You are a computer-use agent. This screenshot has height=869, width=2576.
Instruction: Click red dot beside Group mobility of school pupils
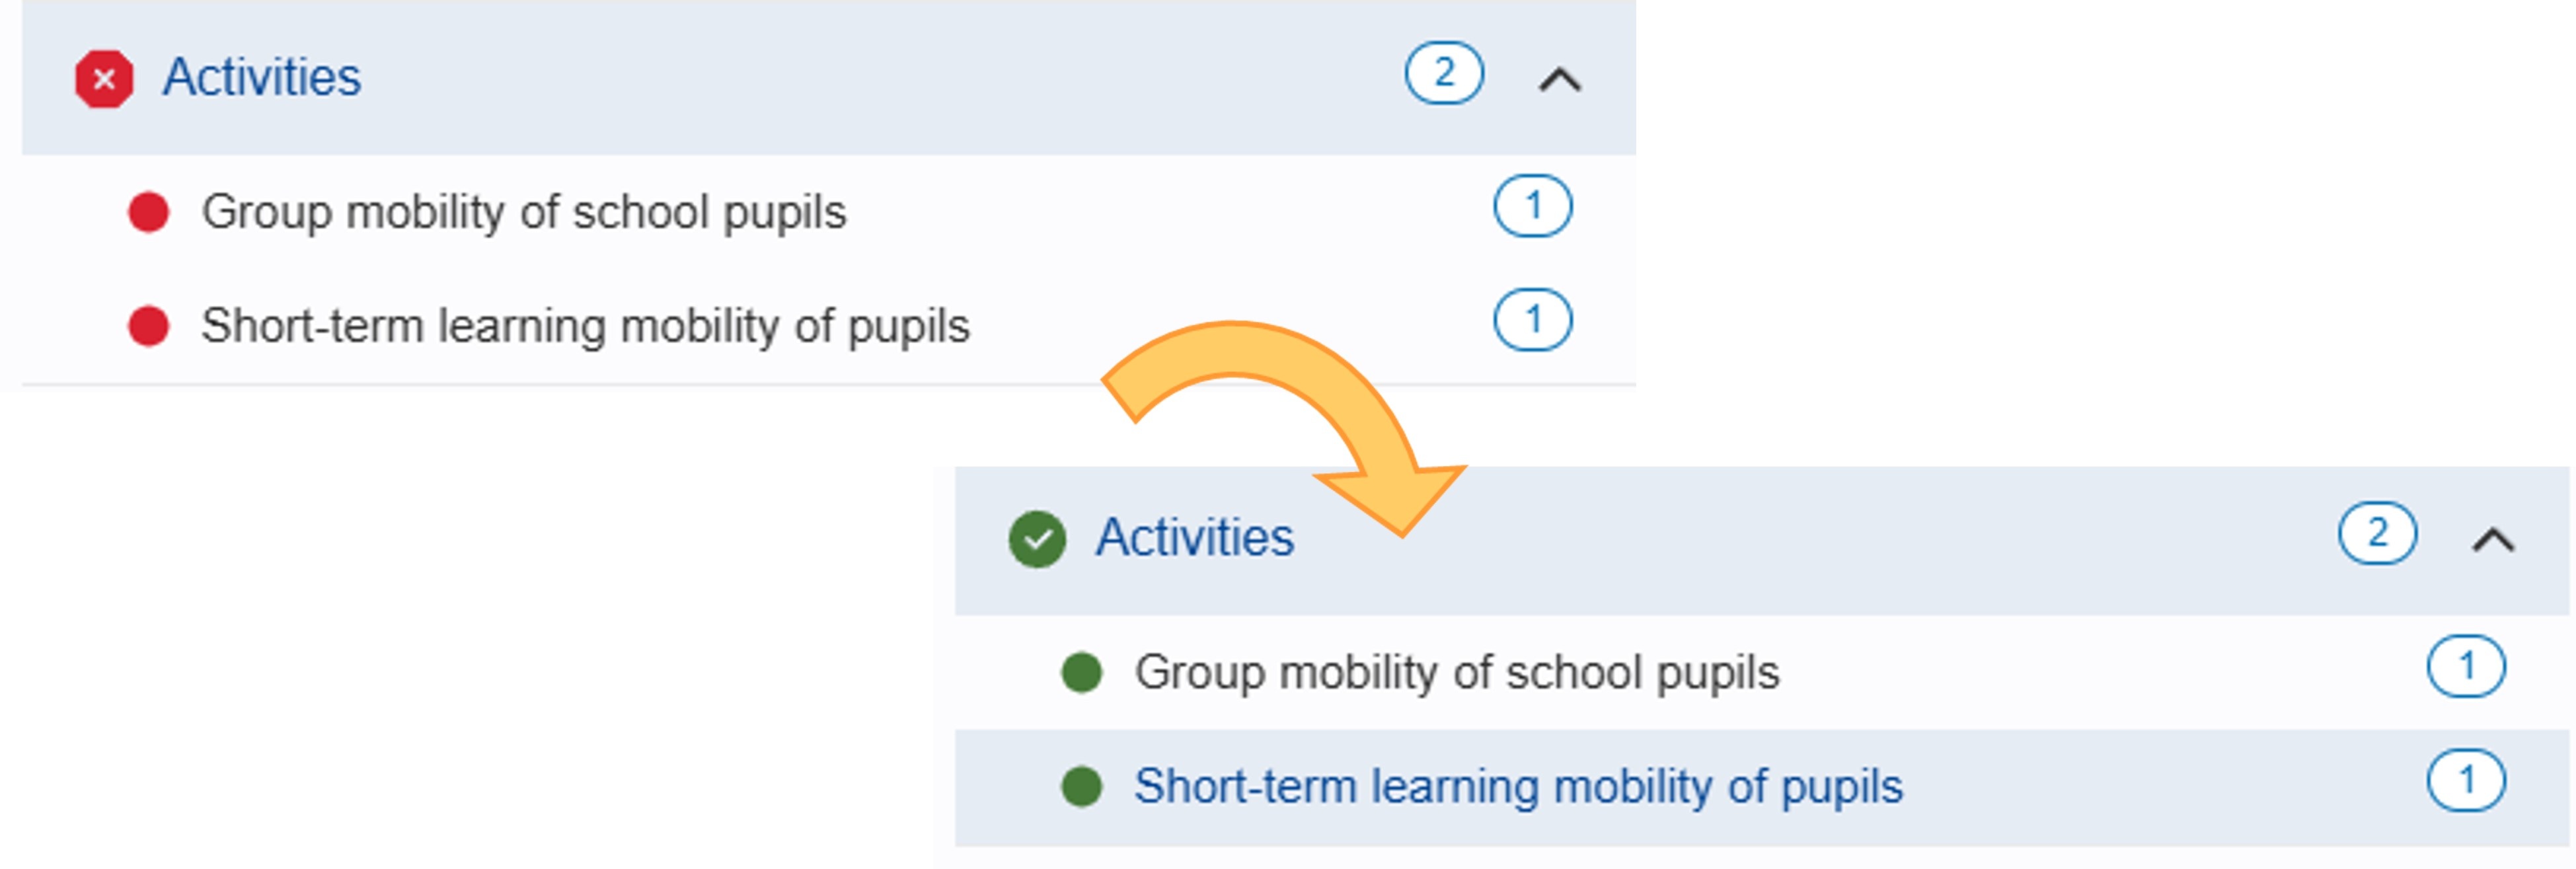pos(149,212)
